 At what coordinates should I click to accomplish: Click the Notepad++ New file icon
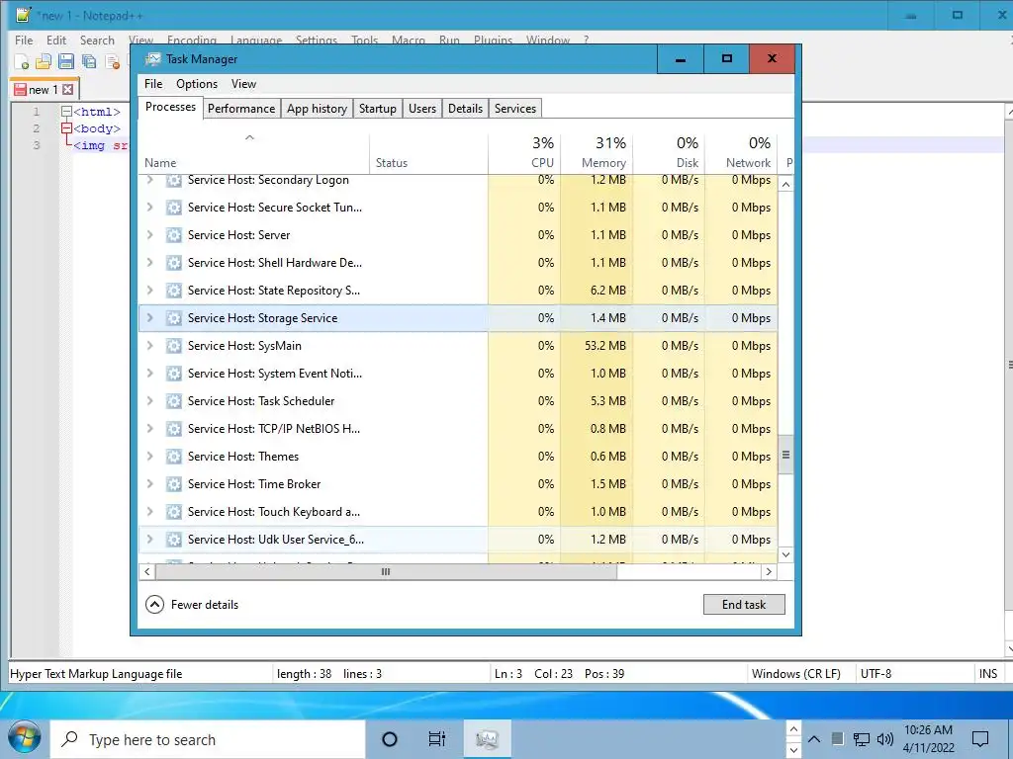22,62
